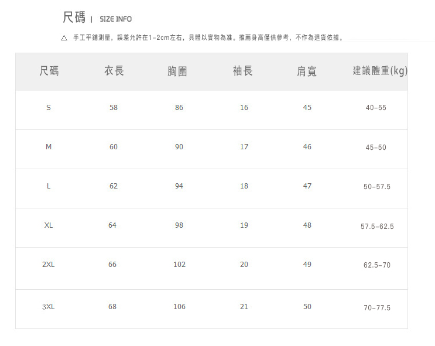Click the 3XL size row label
This screenshot has height=346, width=435.
(49, 307)
